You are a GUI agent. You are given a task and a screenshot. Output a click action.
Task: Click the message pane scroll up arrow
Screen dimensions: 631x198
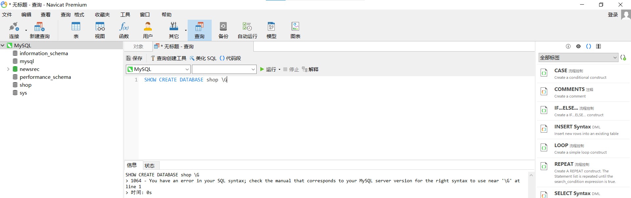point(531,175)
